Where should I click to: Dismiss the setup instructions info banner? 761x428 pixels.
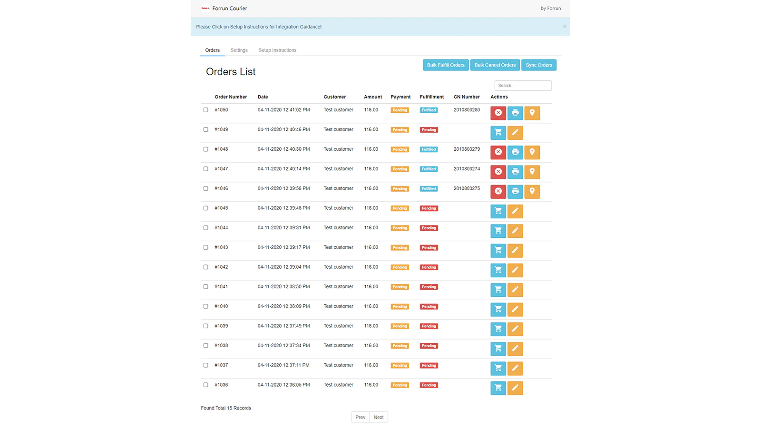pos(565,27)
